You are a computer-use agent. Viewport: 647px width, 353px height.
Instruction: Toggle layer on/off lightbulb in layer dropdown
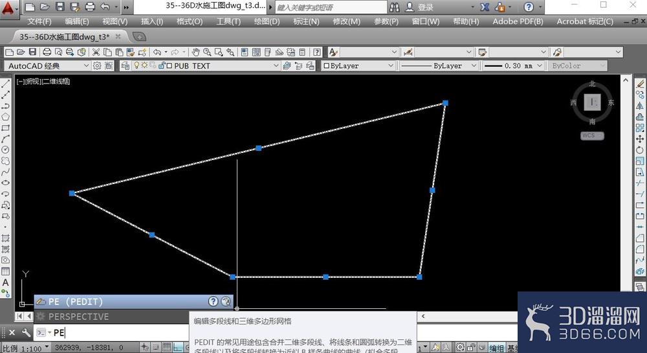(x=137, y=65)
